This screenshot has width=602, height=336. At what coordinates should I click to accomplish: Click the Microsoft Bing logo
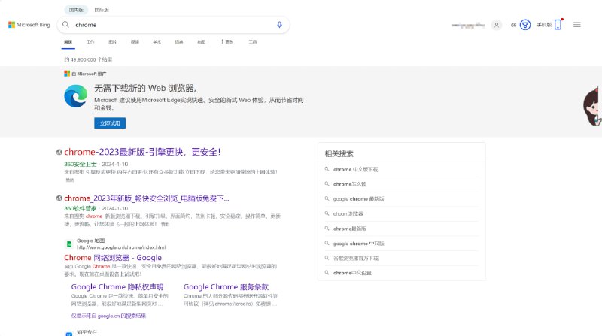(29, 25)
